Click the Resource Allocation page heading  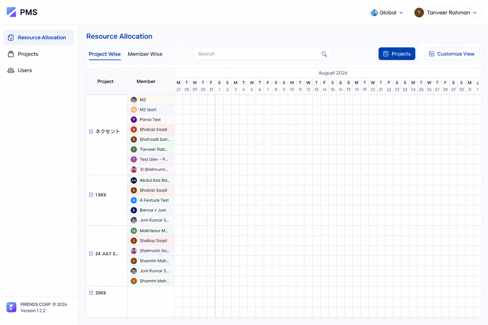(x=119, y=36)
